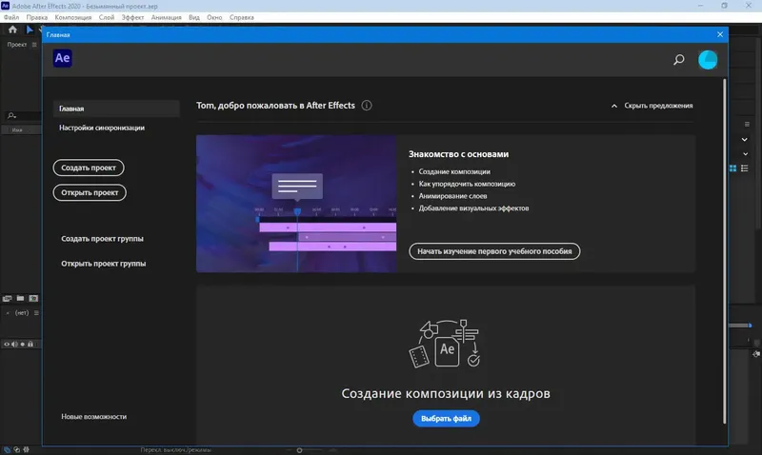Open the Новые возможности link
The image size is (762, 455).
pos(93,417)
